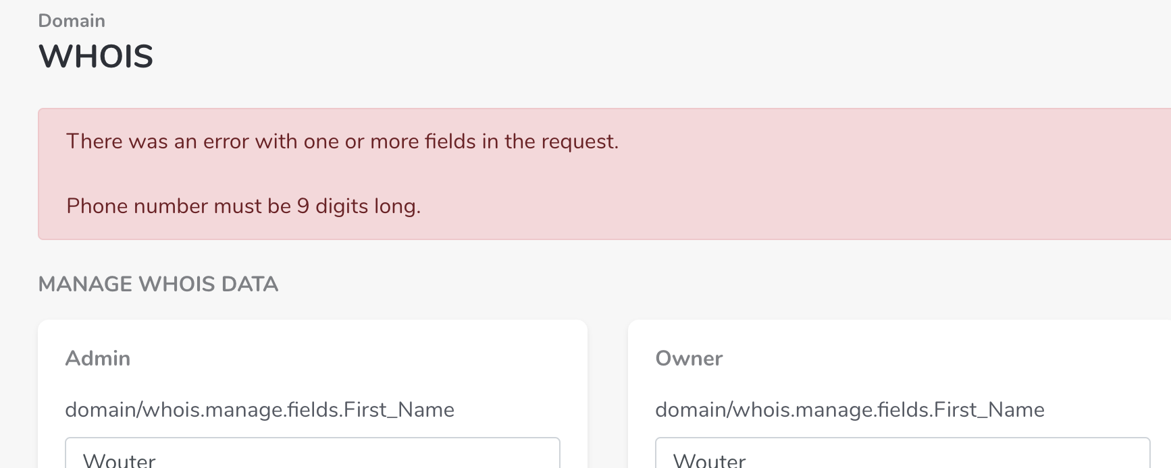
Task: Click the Owner card heading
Action: tap(689, 358)
